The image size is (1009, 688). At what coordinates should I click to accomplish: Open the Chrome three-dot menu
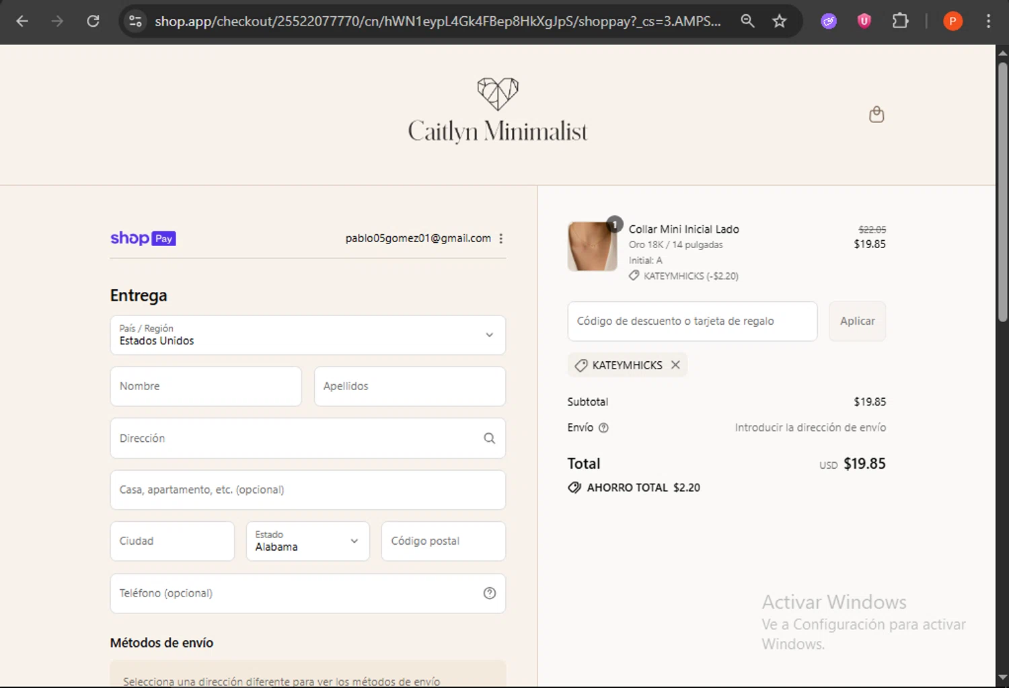point(988,21)
